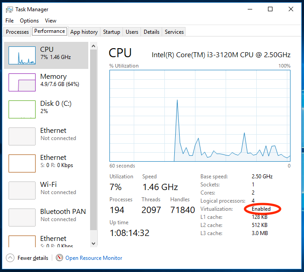The image size is (304, 272).
Task: Select the CPU mini graph thumbnail
Action: pyautogui.click(x=22, y=55)
